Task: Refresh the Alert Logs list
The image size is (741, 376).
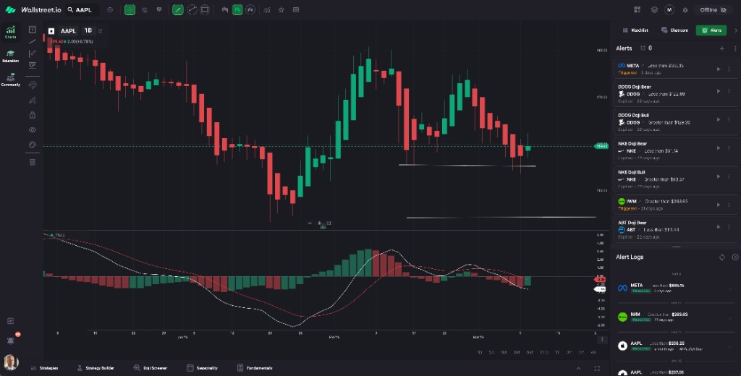Action: (721, 257)
